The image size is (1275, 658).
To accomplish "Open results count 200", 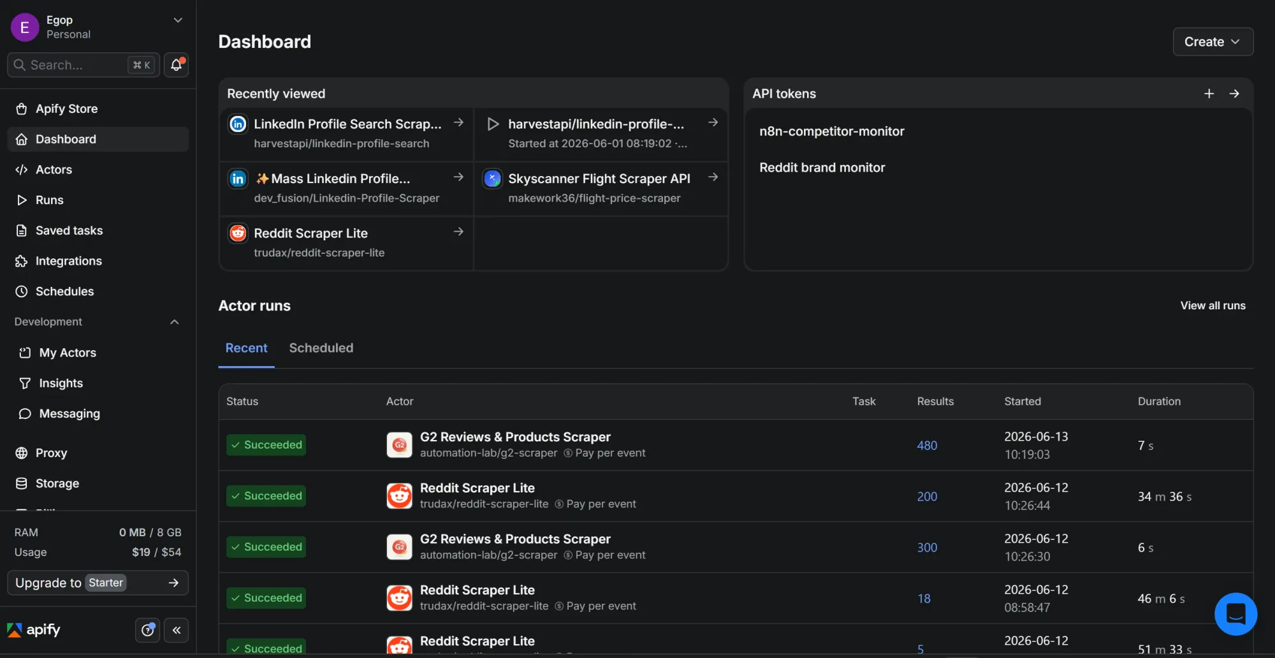I will pos(927,497).
